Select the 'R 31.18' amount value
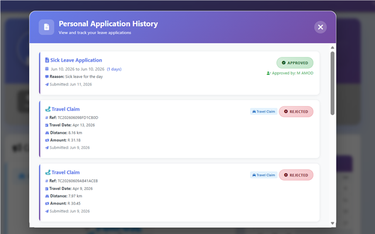Image resolution: width=375 pixels, height=234 pixels. pos(74,140)
